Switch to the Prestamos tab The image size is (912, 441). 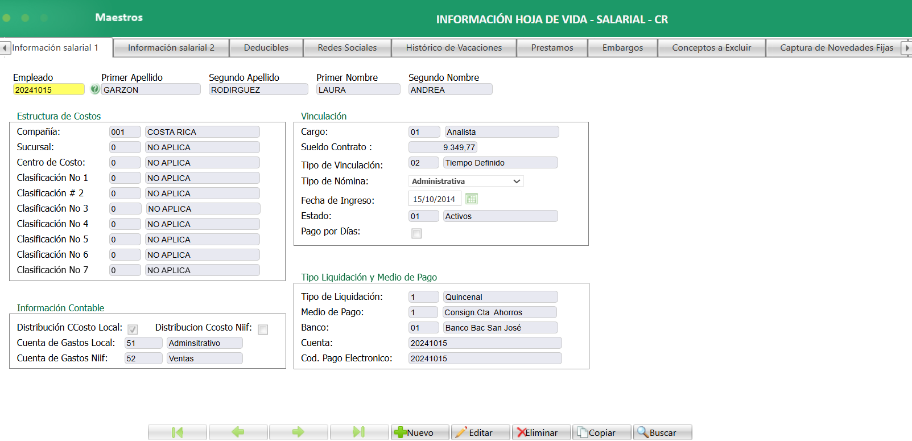552,48
